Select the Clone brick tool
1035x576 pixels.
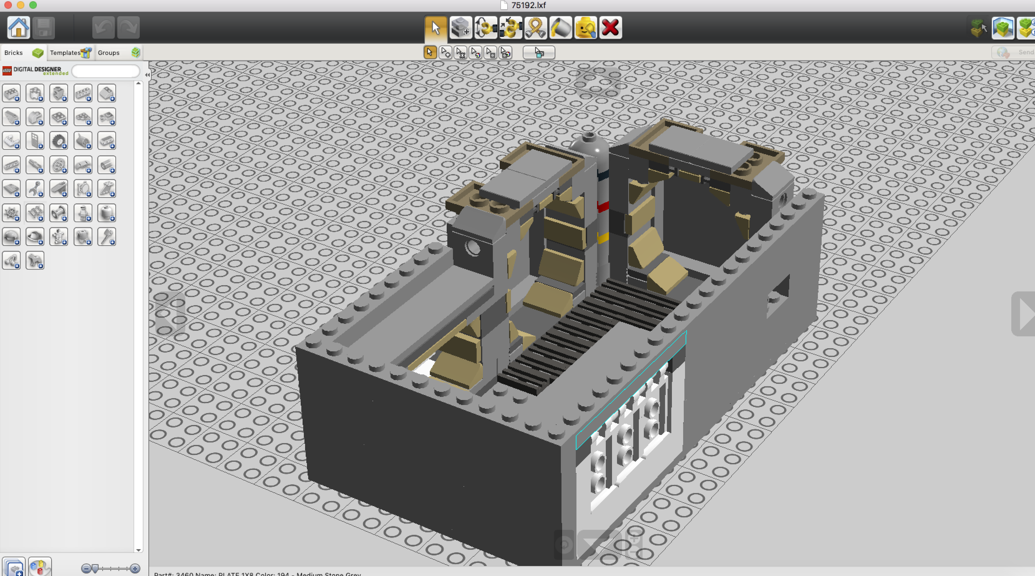[x=460, y=28]
